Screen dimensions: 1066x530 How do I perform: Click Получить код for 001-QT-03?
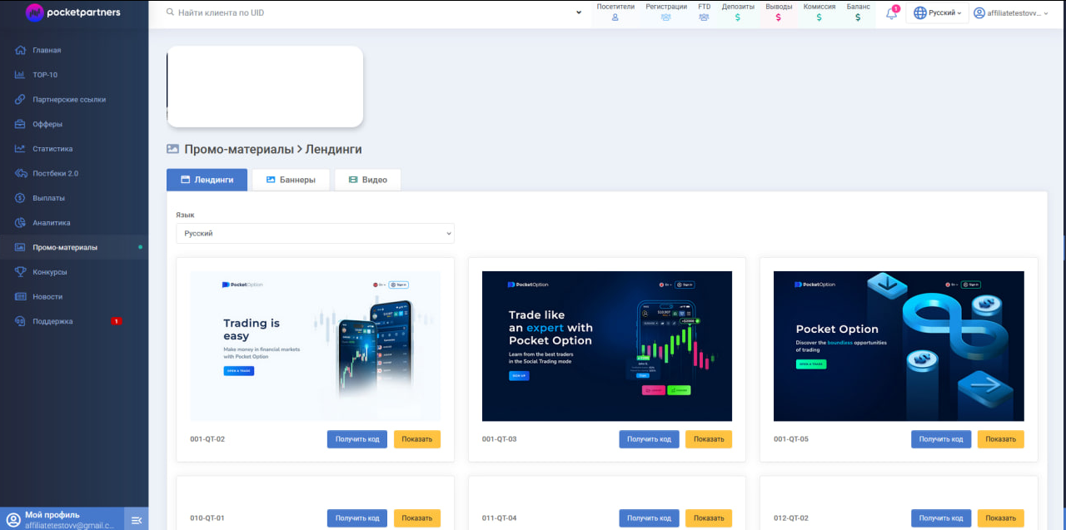point(649,439)
